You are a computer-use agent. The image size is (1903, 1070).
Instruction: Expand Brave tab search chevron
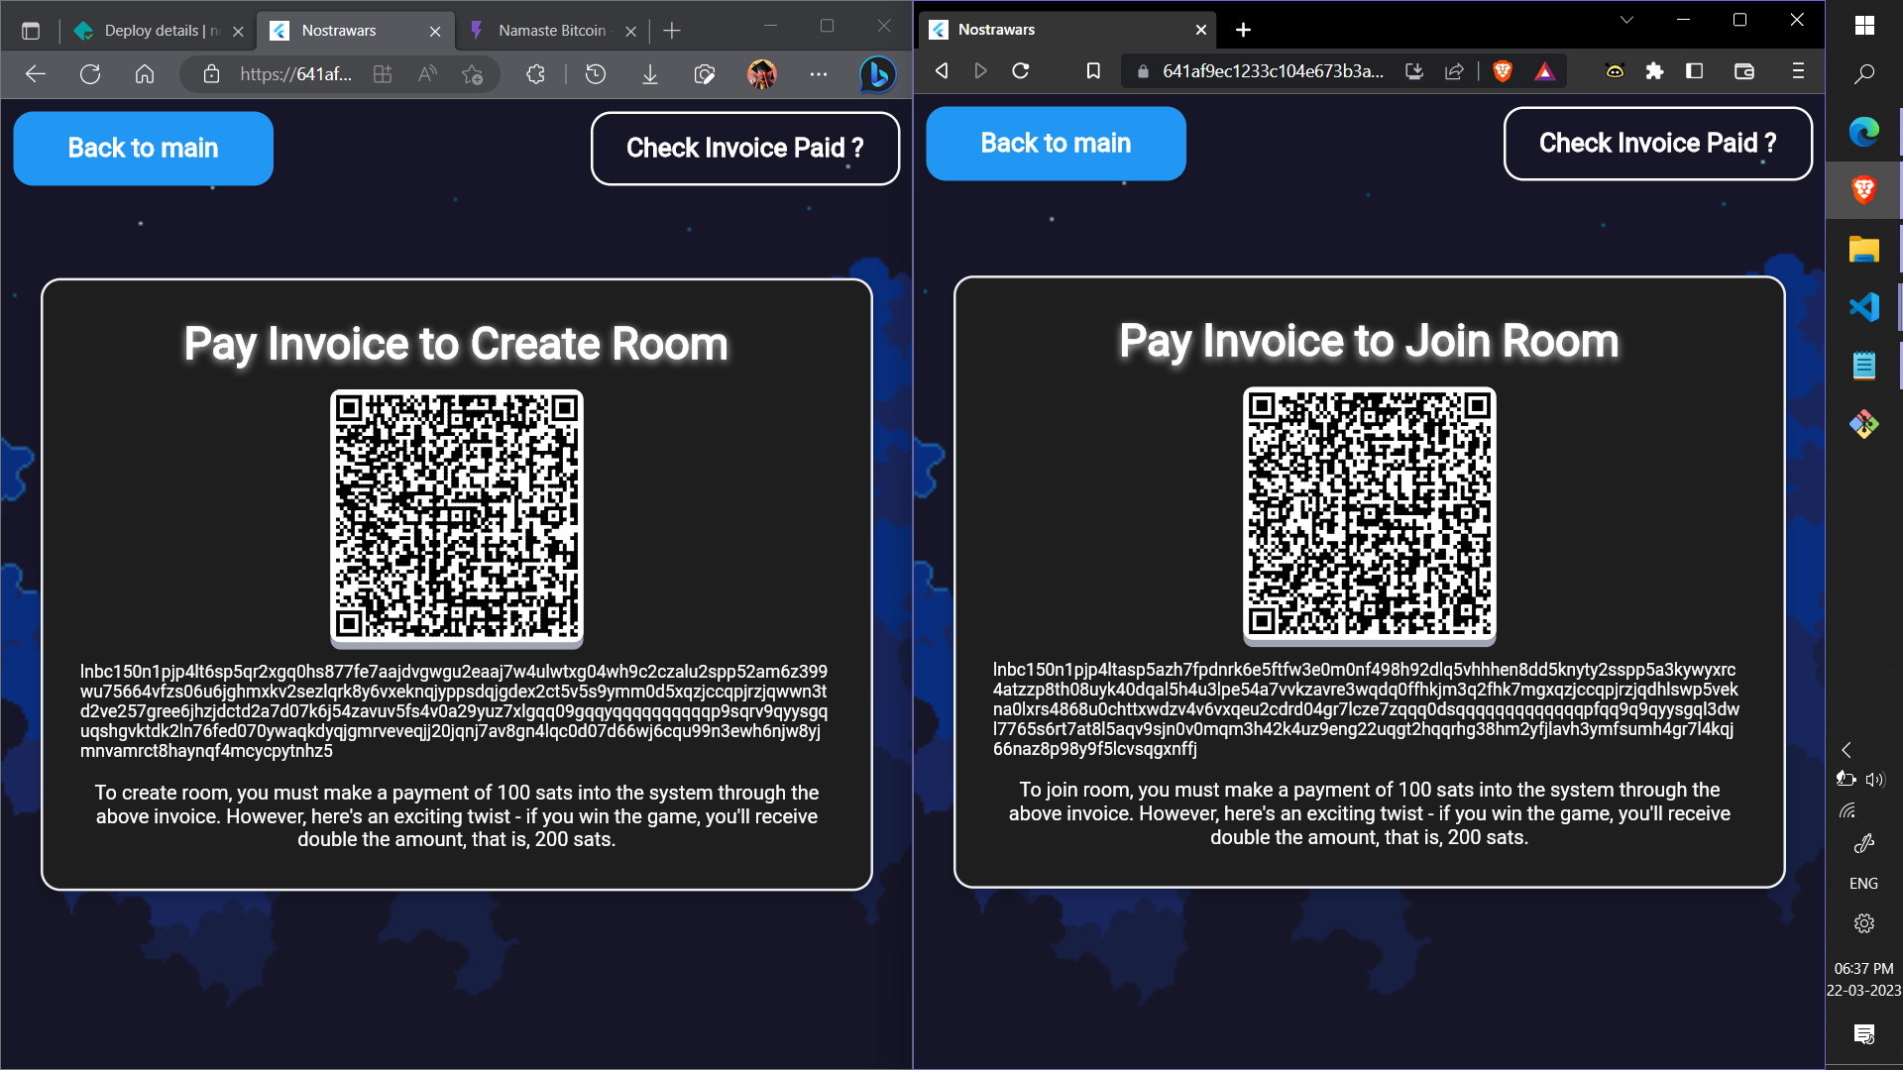coord(1626,20)
